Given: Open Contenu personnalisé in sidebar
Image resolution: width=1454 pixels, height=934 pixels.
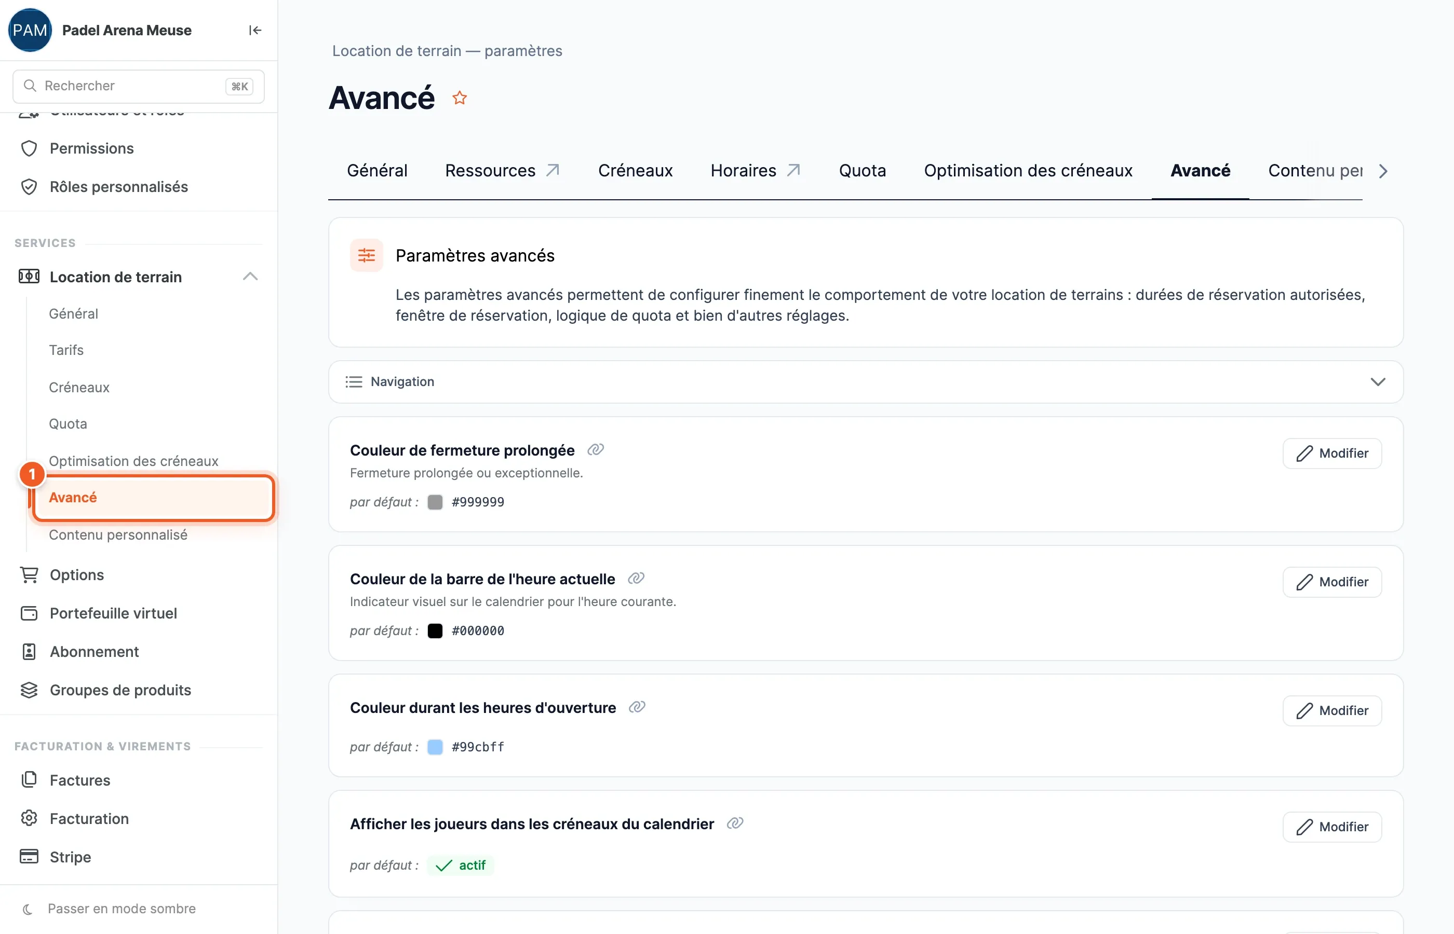Looking at the screenshot, I should click(x=118, y=534).
